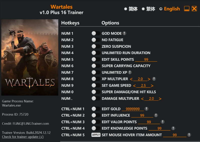200x142 pixels.
Task: Click the Set Mouse Hover Item Amount info icon
Action: tap(189, 135)
